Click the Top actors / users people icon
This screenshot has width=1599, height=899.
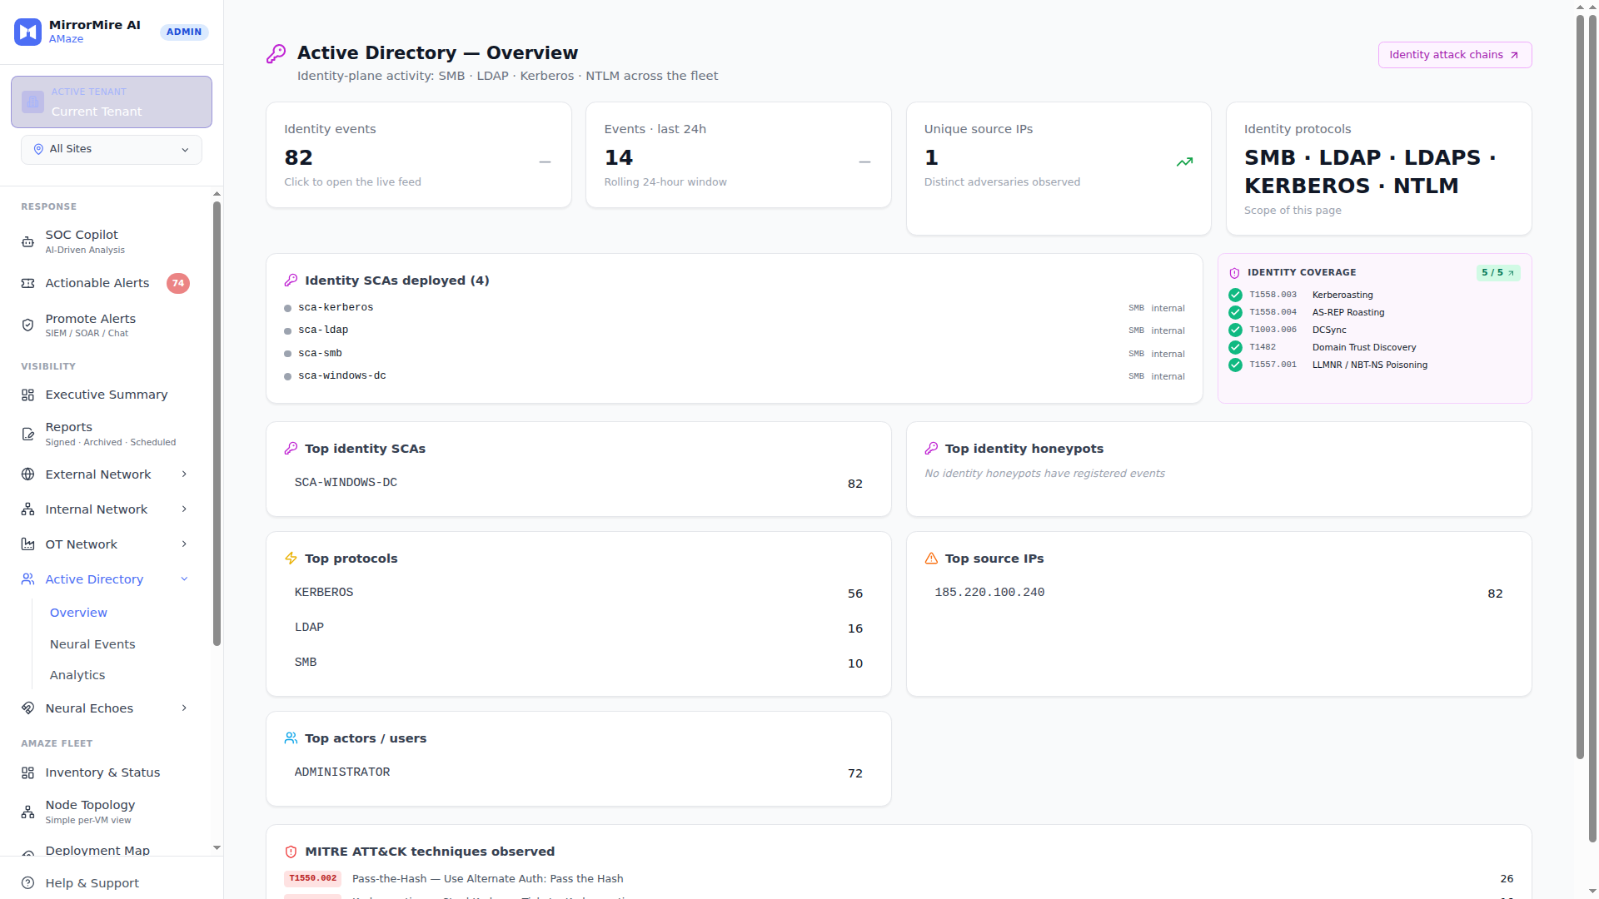pyautogui.click(x=291, y=738)
